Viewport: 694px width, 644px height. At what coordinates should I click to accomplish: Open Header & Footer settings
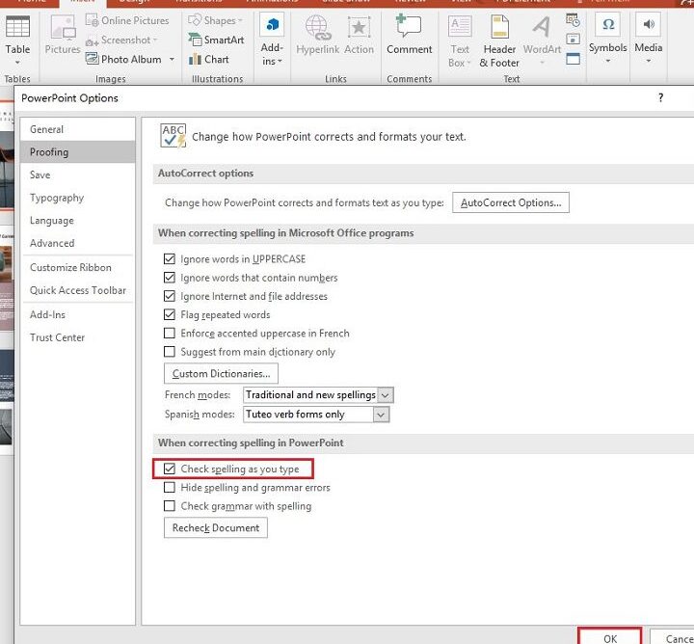(499, 40)
